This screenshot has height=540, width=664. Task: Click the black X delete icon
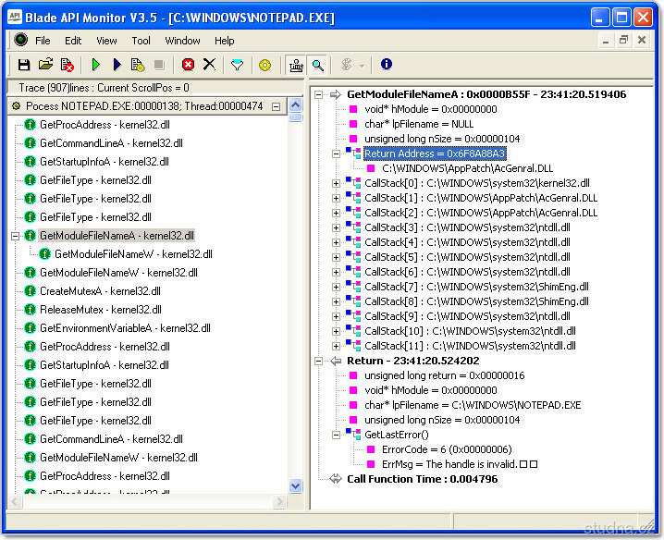(x=209, y=65)
